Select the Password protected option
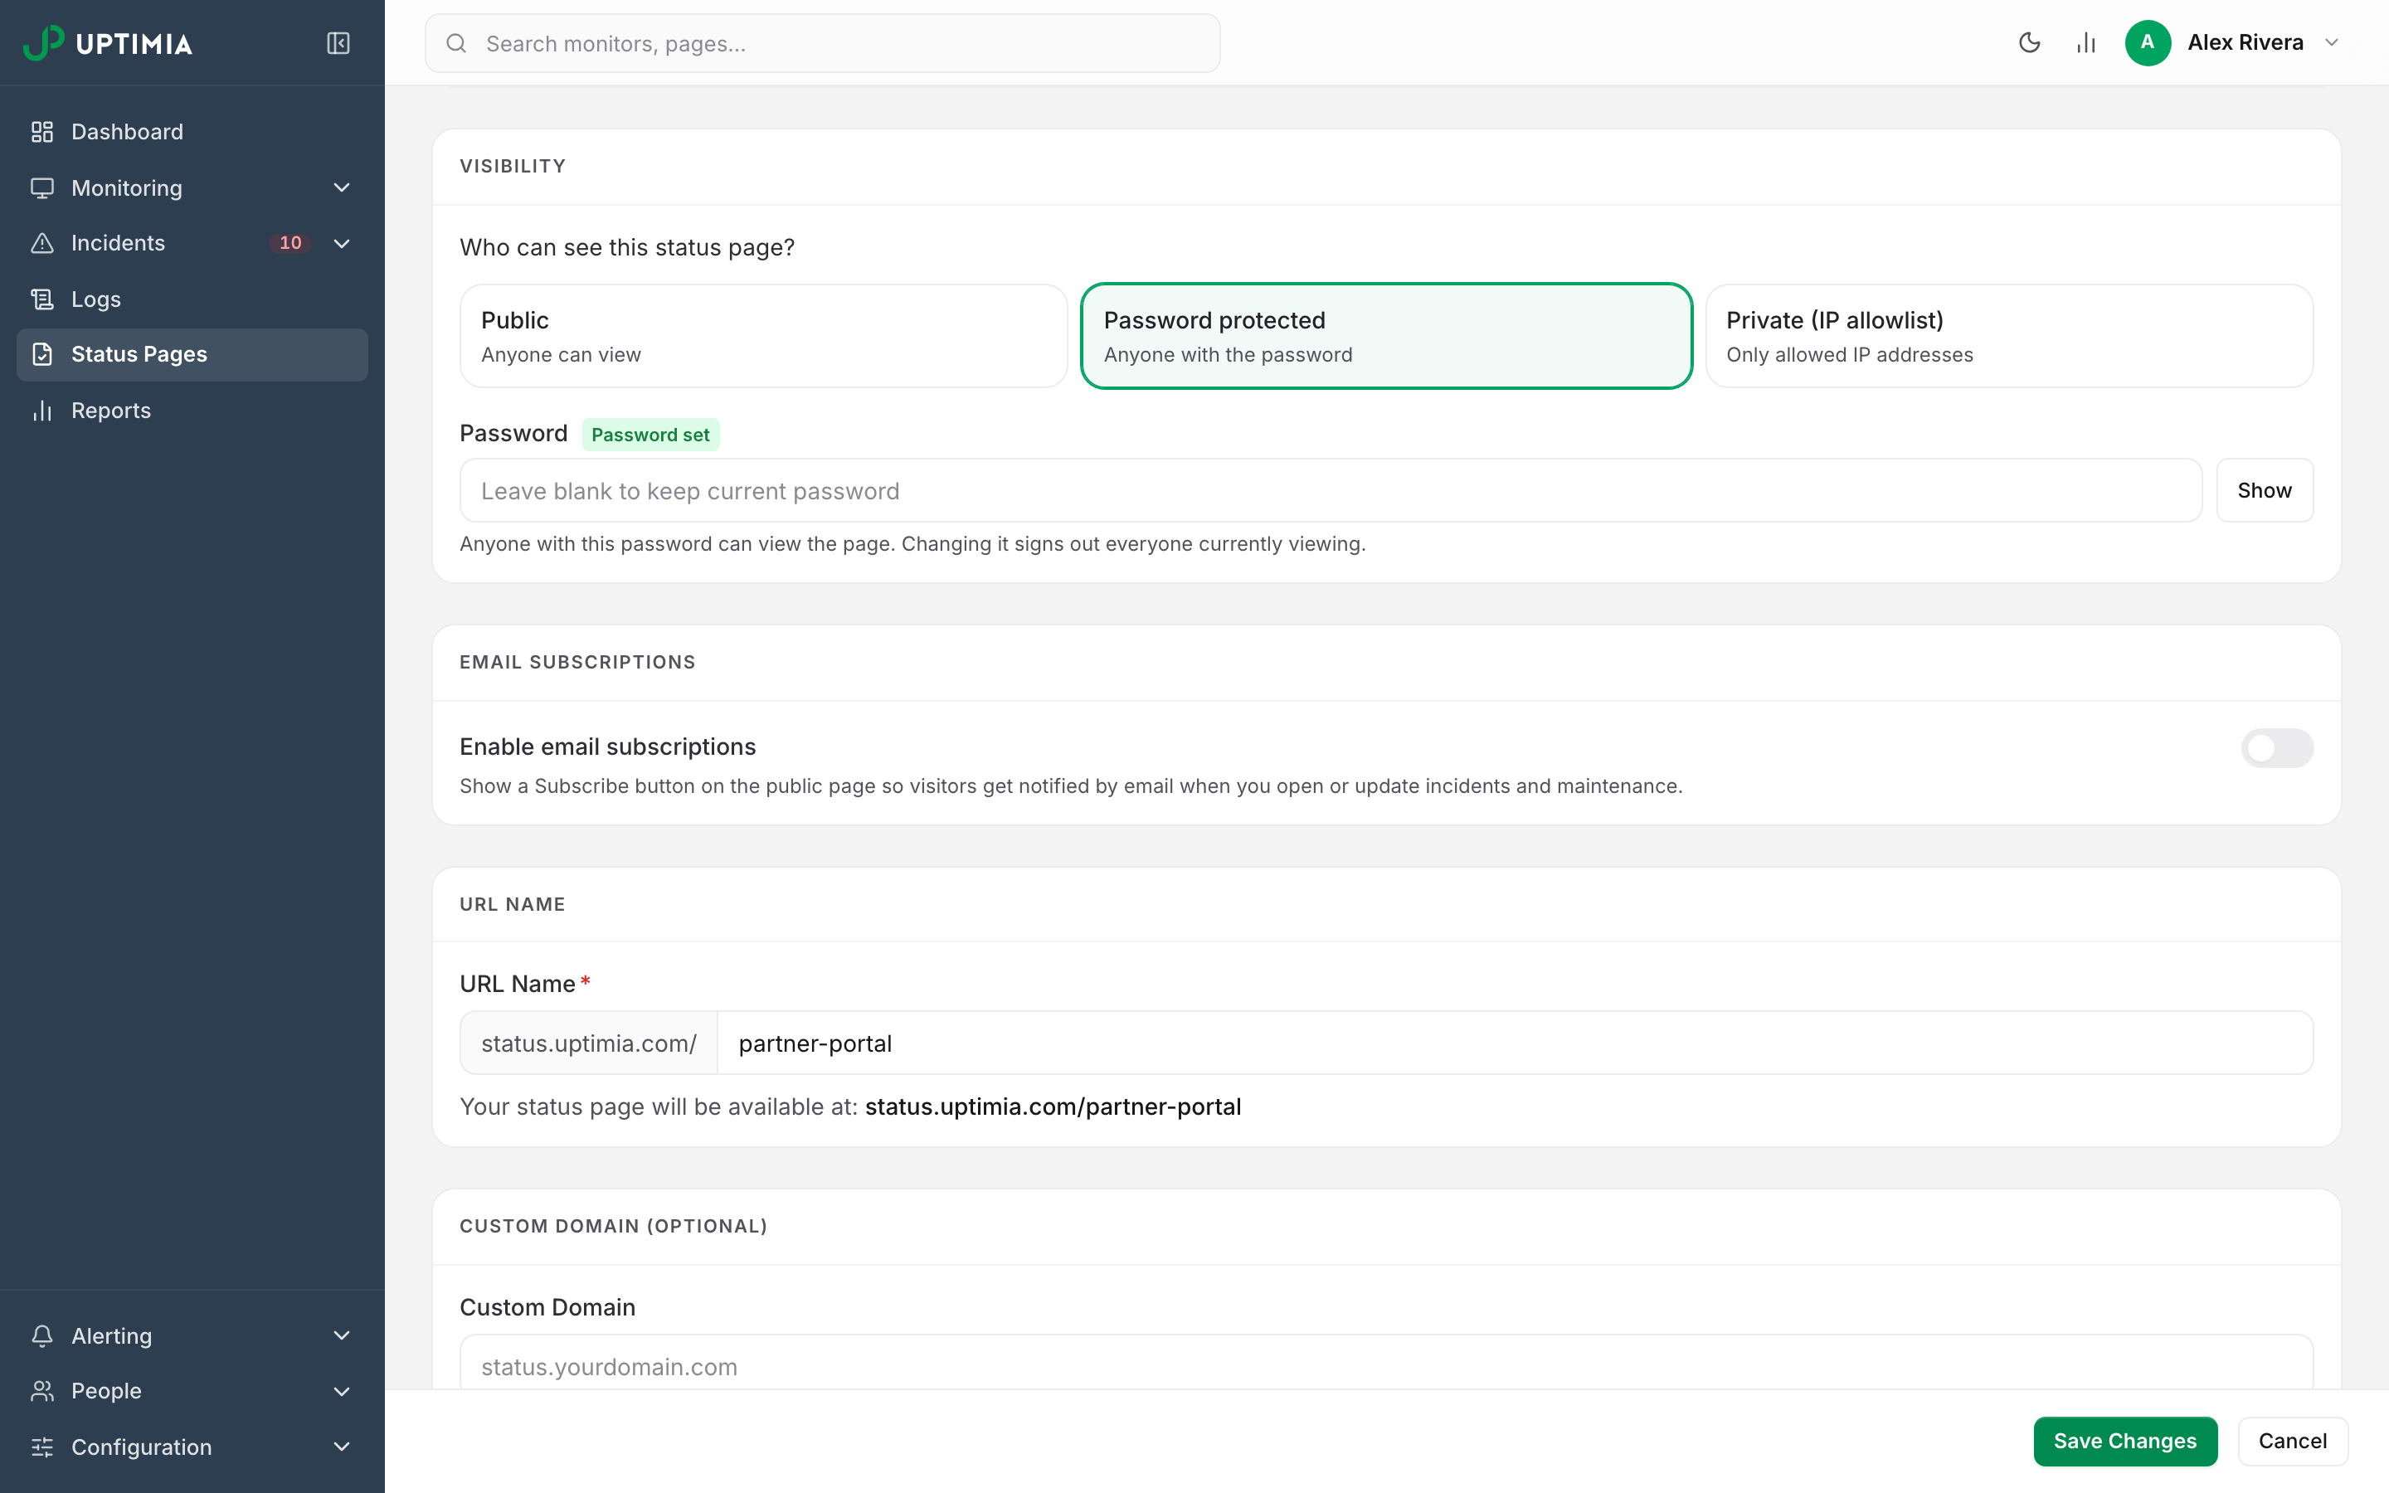2389x1493 pixels. pyautogui.click(x=1386, y=336)
